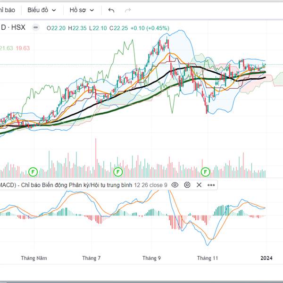Screen dimensions: 283x283
Task: Click the redo arrow icon
Action: (128, 10)
